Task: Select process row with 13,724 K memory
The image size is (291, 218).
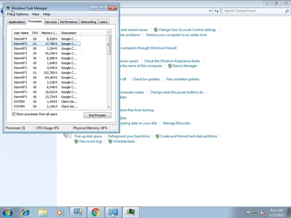Action: click(46, 97)
